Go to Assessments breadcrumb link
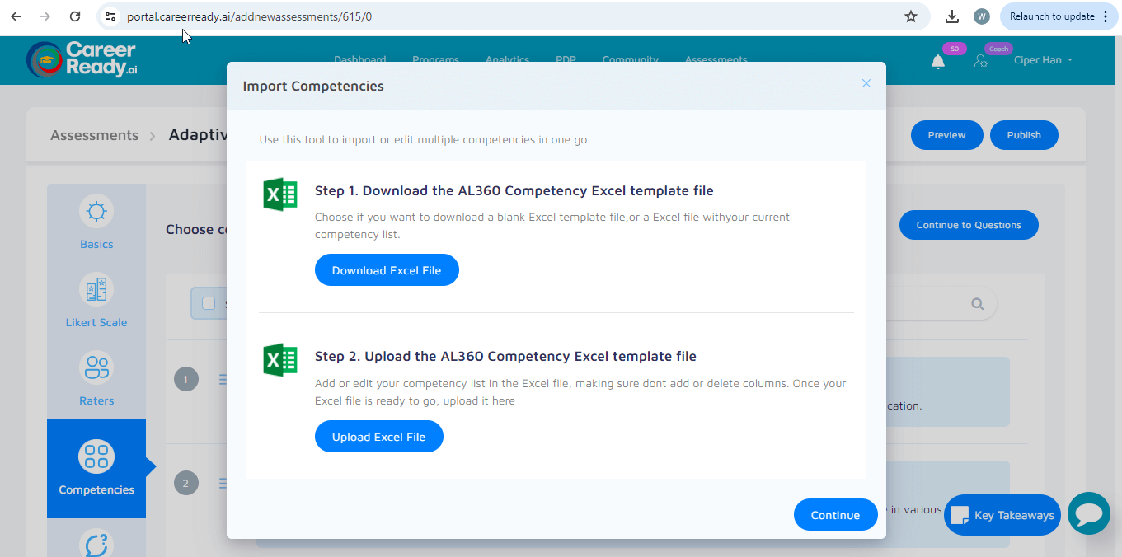Image resolution: width=1122 pixels, height=557 pixels. 94,135
